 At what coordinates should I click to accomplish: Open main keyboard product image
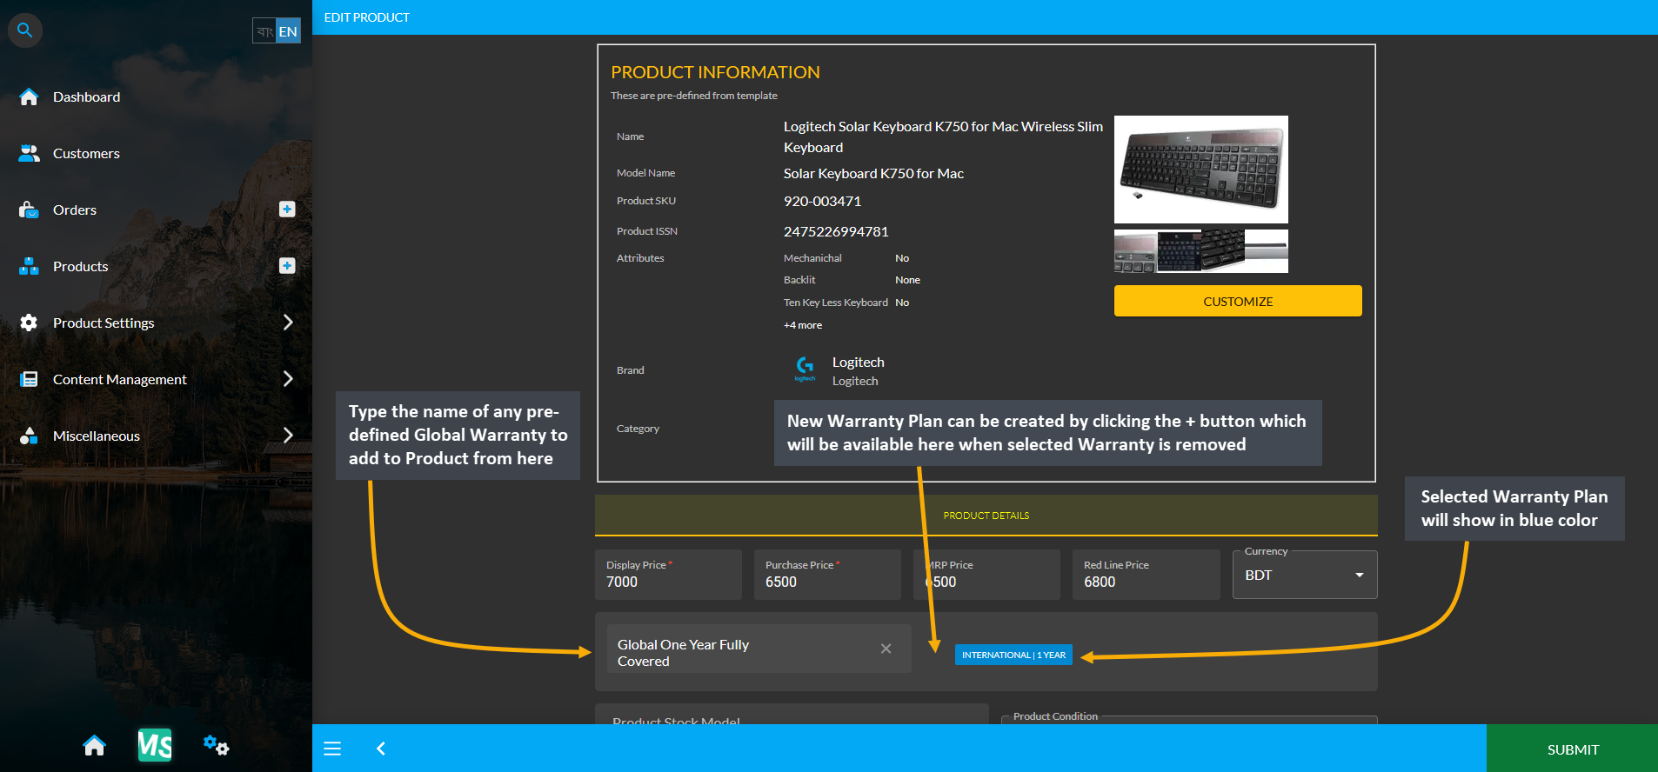tap(1200, 170)
